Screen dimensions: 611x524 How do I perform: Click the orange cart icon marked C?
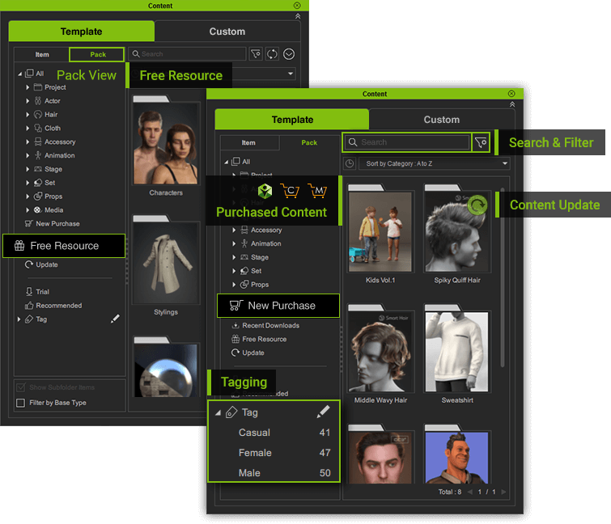(290, 192)
